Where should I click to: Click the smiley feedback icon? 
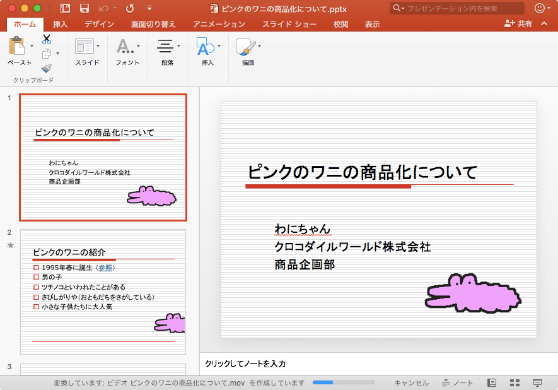pos(540,8)
